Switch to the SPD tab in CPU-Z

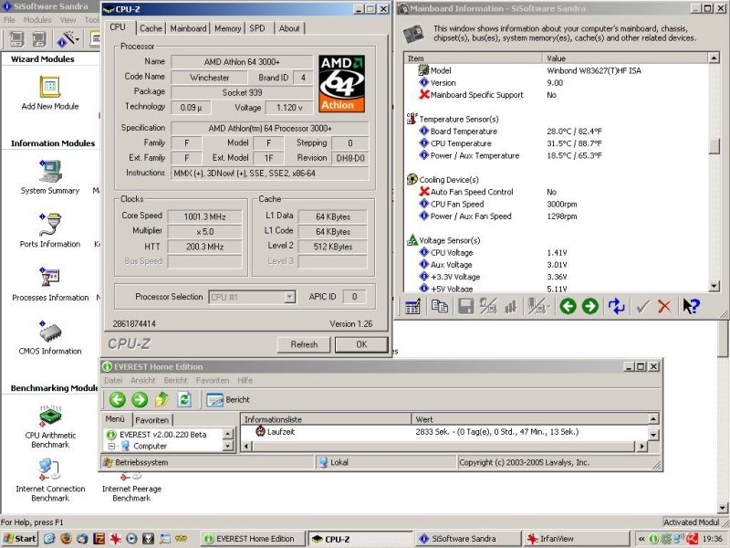click(257, 28)
